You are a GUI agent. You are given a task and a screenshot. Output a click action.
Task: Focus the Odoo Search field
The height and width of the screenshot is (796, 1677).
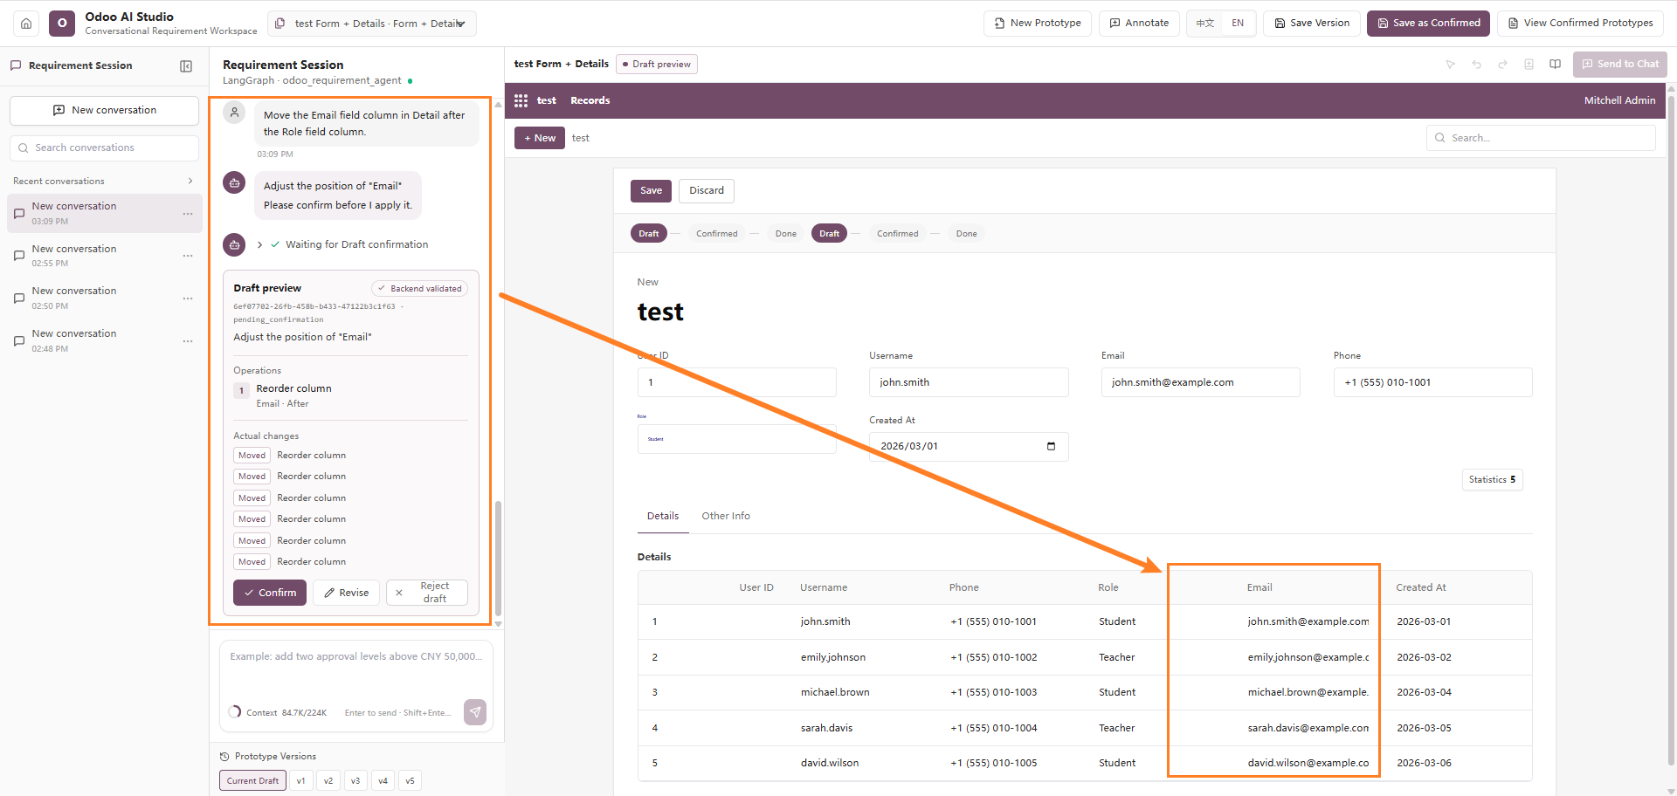tap(1541, 138)
